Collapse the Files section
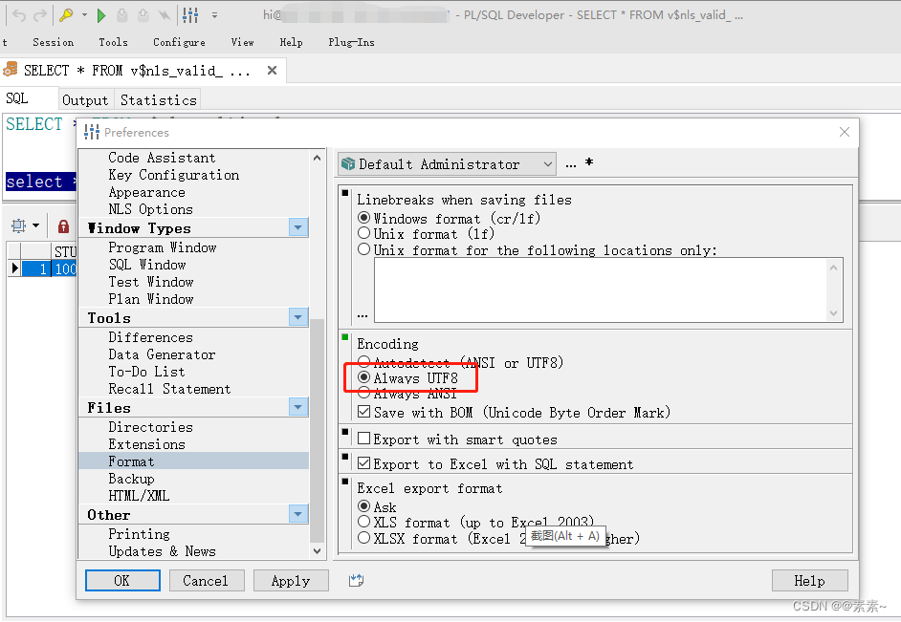Image resolution: width=901 pixels, height=622 pixels. (x=298, y=407)
